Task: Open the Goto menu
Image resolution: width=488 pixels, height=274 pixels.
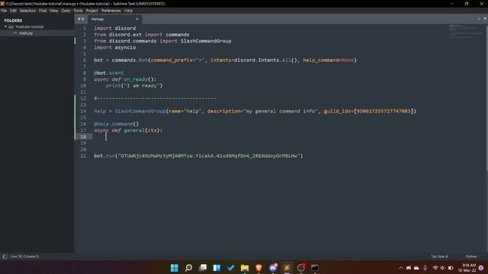Action: (x=66, y=11)
